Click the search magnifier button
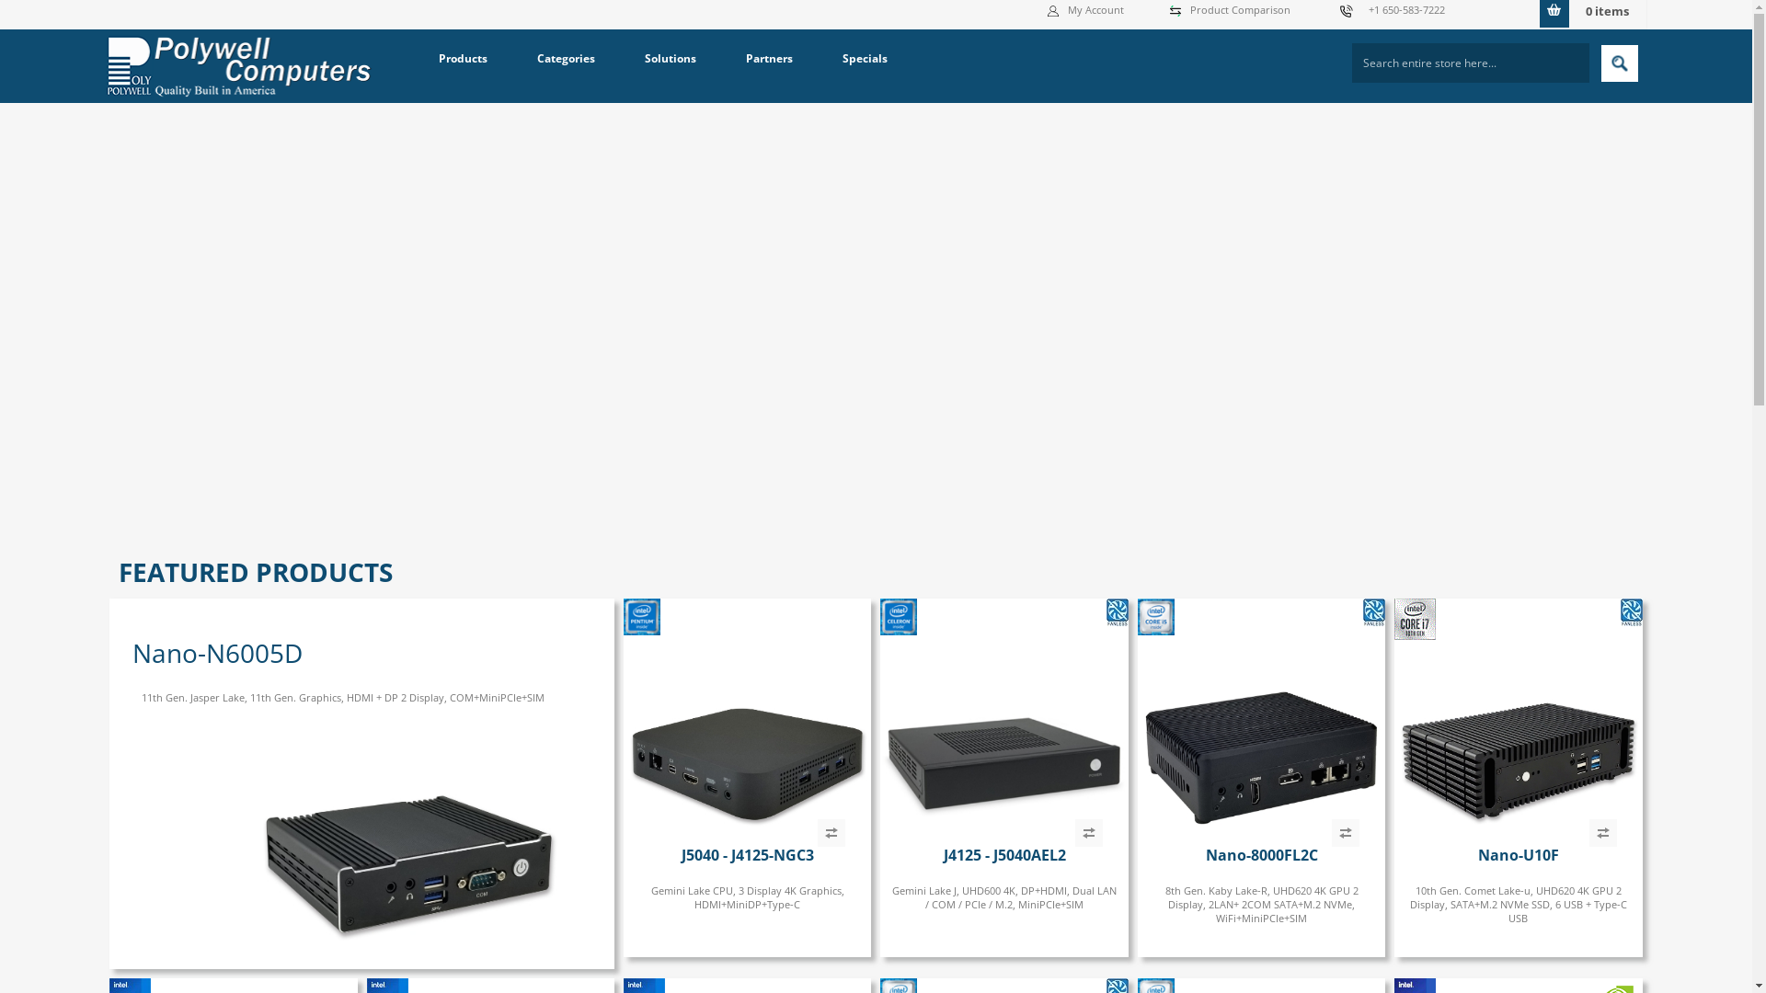The width and height of the screenshot is (1766, 993). click(x=1619, y=63)
